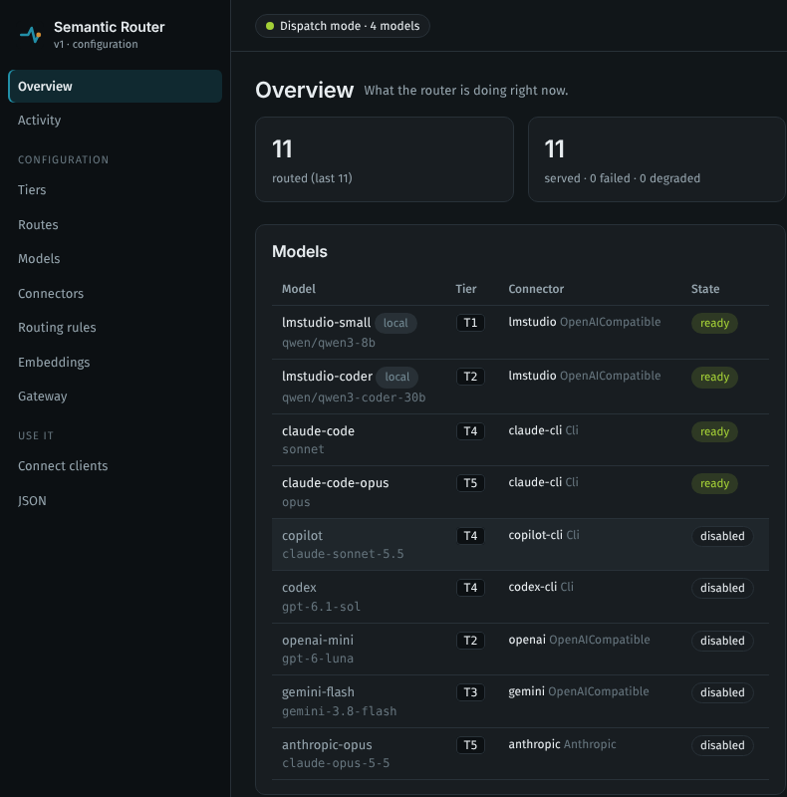The image size is (787, 797).
Task: Click the claude-opus-5-5 text
Action: pos(336,763)
